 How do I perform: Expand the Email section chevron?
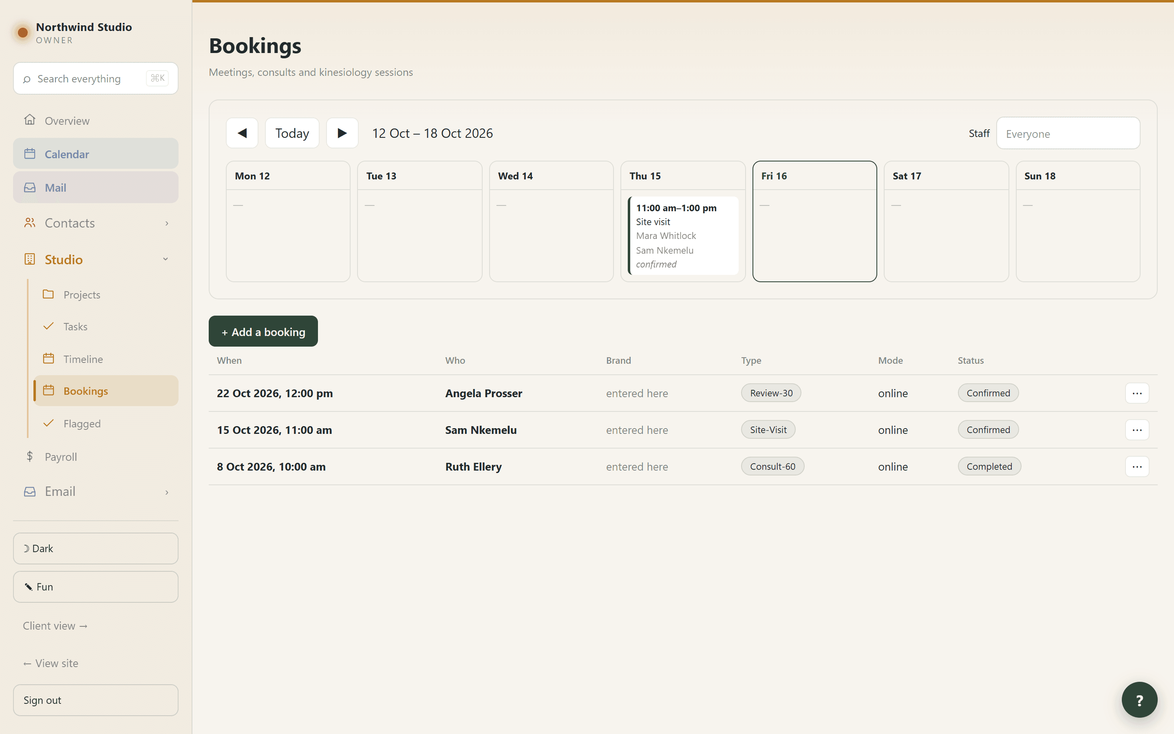[166, 492]
